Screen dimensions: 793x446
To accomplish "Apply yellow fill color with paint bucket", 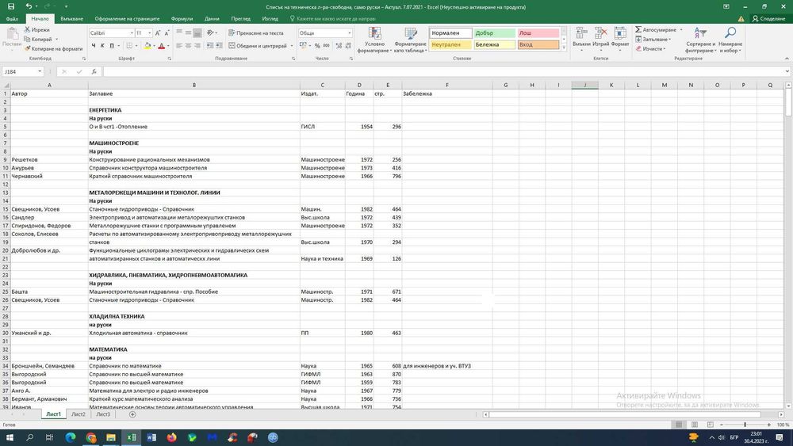I will tap(147, 45).
